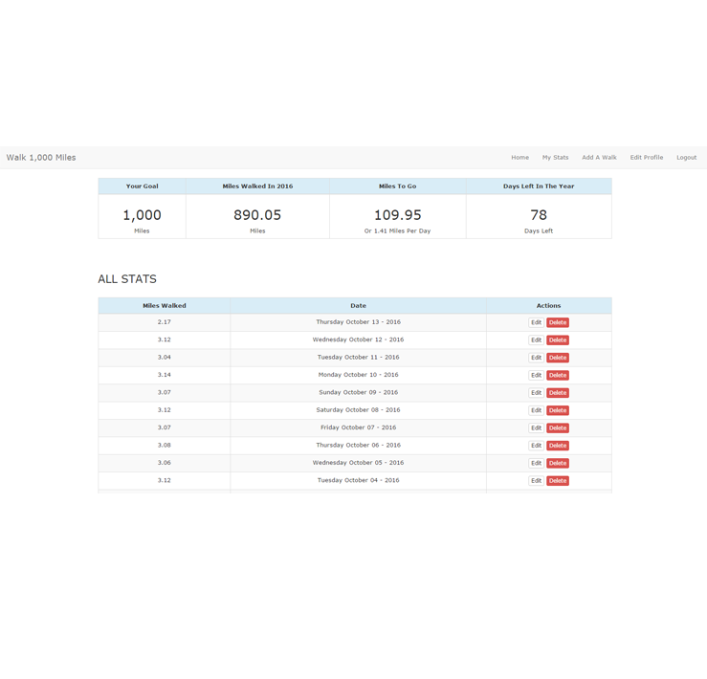Delete the Thursday October 13 walk entry

[x=558, y=323]
